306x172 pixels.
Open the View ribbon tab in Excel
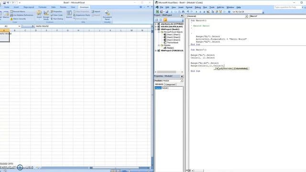click(73, 7)
